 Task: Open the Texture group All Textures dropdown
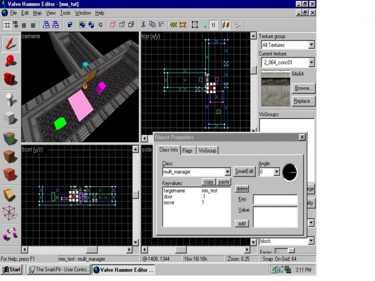click(311, 45)
